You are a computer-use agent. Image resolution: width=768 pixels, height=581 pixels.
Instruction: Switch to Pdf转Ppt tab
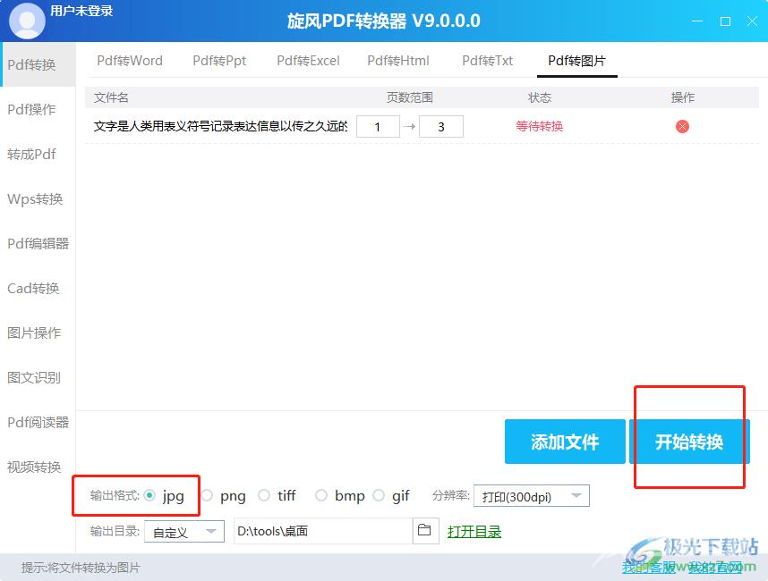(219, 61)
